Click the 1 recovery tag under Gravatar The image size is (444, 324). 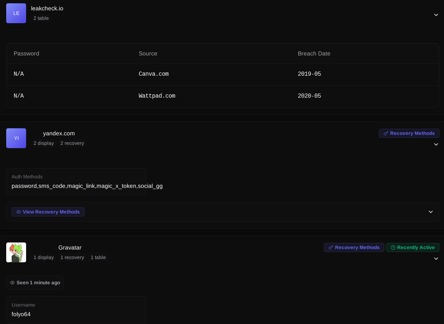[x=72, y=257]
